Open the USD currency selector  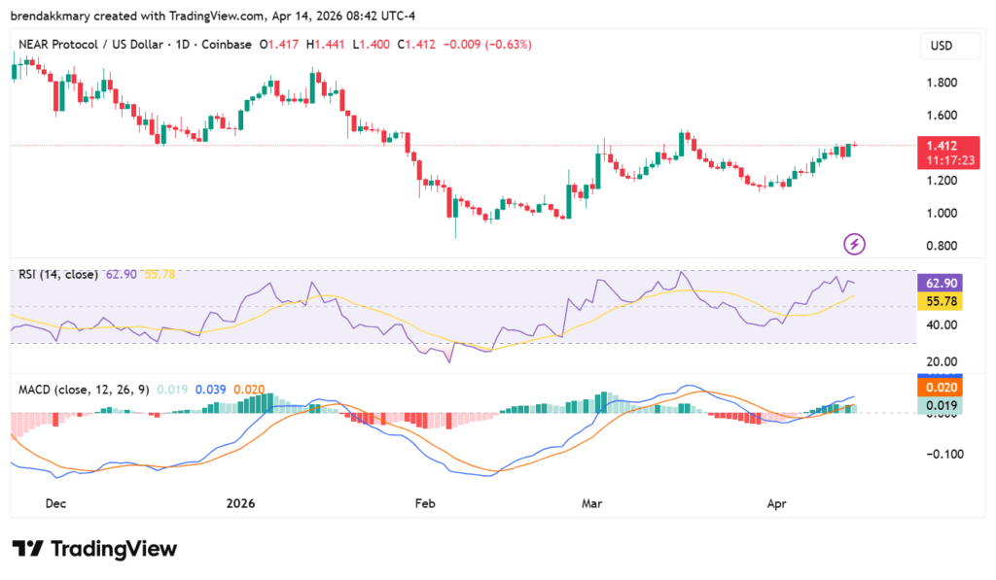(x=949, y=45)
